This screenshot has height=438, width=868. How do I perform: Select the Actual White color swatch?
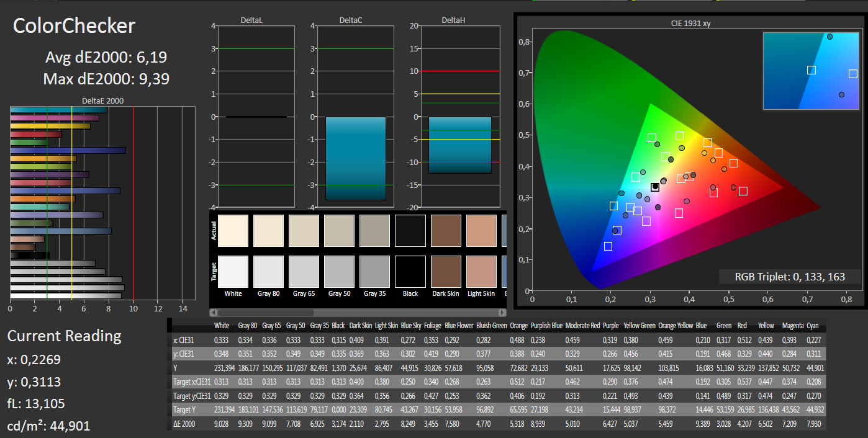(x=233, y=230)
